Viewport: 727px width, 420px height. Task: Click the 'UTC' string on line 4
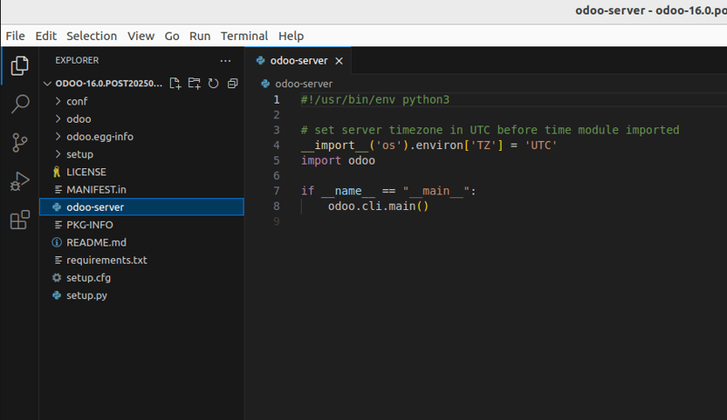tap(541, 145)
